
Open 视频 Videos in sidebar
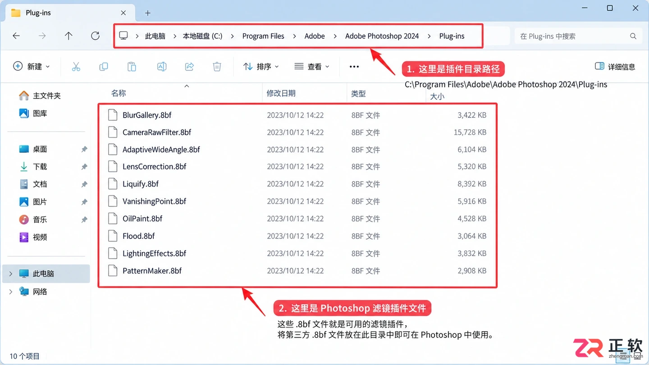tap(33, 237)
